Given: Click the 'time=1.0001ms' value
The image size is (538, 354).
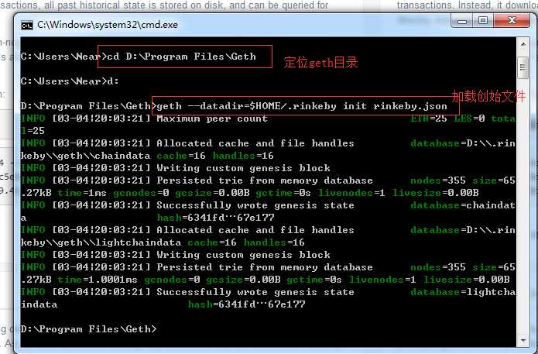Looking at the screenshot, I should click(x=98, y=280).
